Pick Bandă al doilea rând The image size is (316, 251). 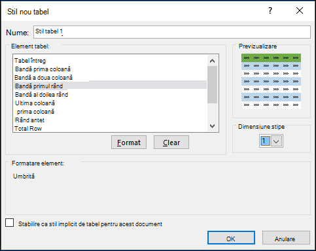pyautogui.click(x=41, y=95)
